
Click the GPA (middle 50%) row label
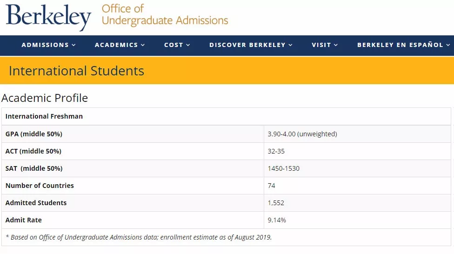34,134
